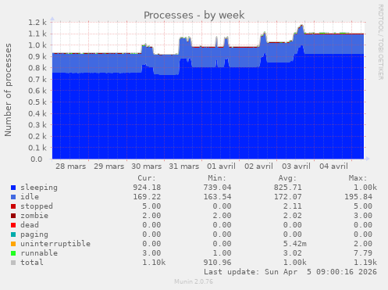Screen dimensions: 388x290
Task: Click the dead legend color swatch
Action: pos(13,225)
